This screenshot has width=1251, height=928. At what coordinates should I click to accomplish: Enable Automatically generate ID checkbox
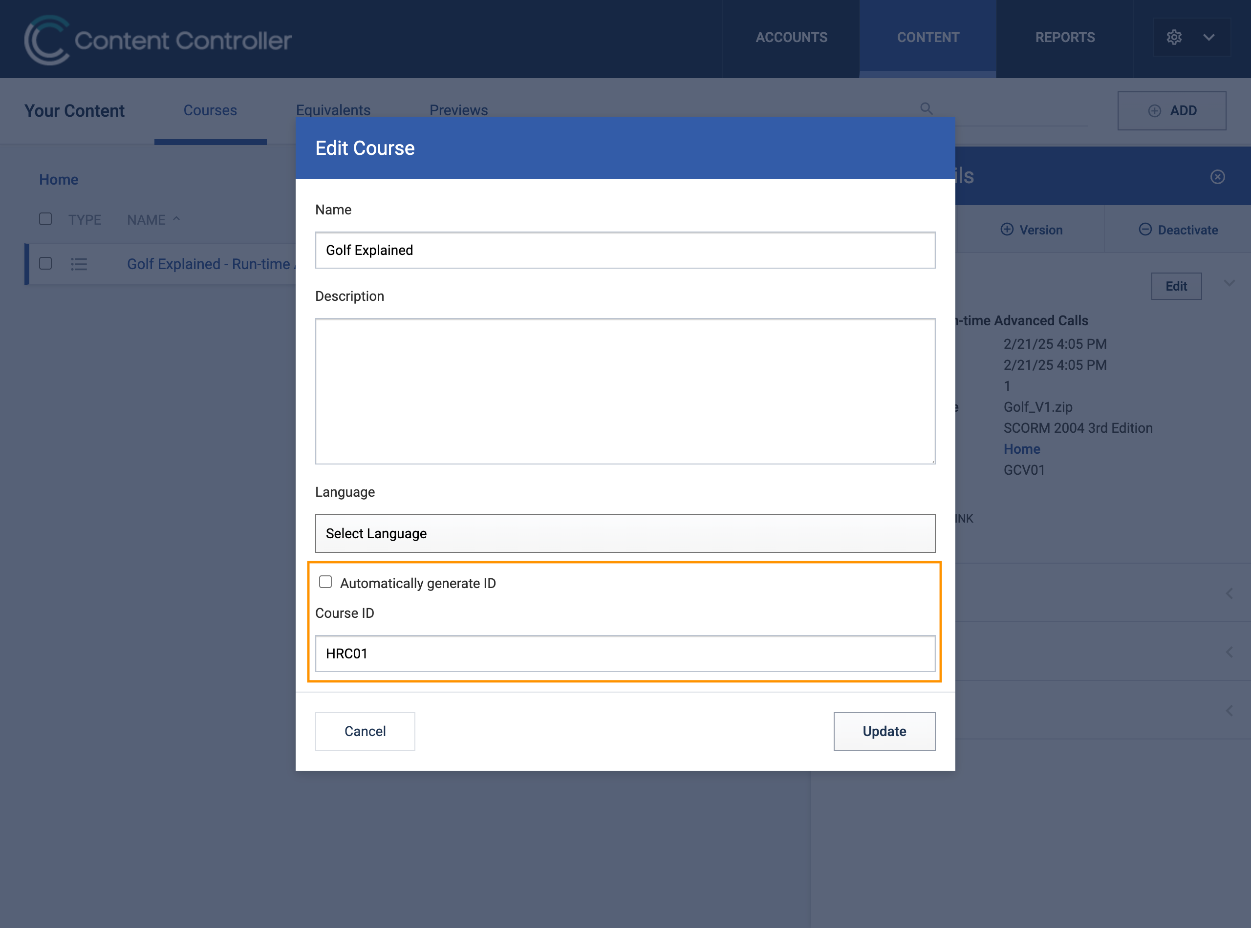pyautogui.click(x=325, y=582)
